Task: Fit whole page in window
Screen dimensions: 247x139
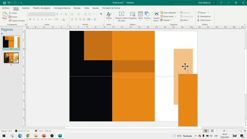Action: [245, 131]
